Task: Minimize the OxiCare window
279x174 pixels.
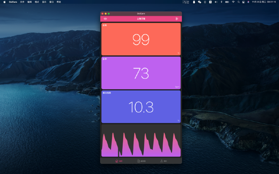Action: [x=106, y=13]
